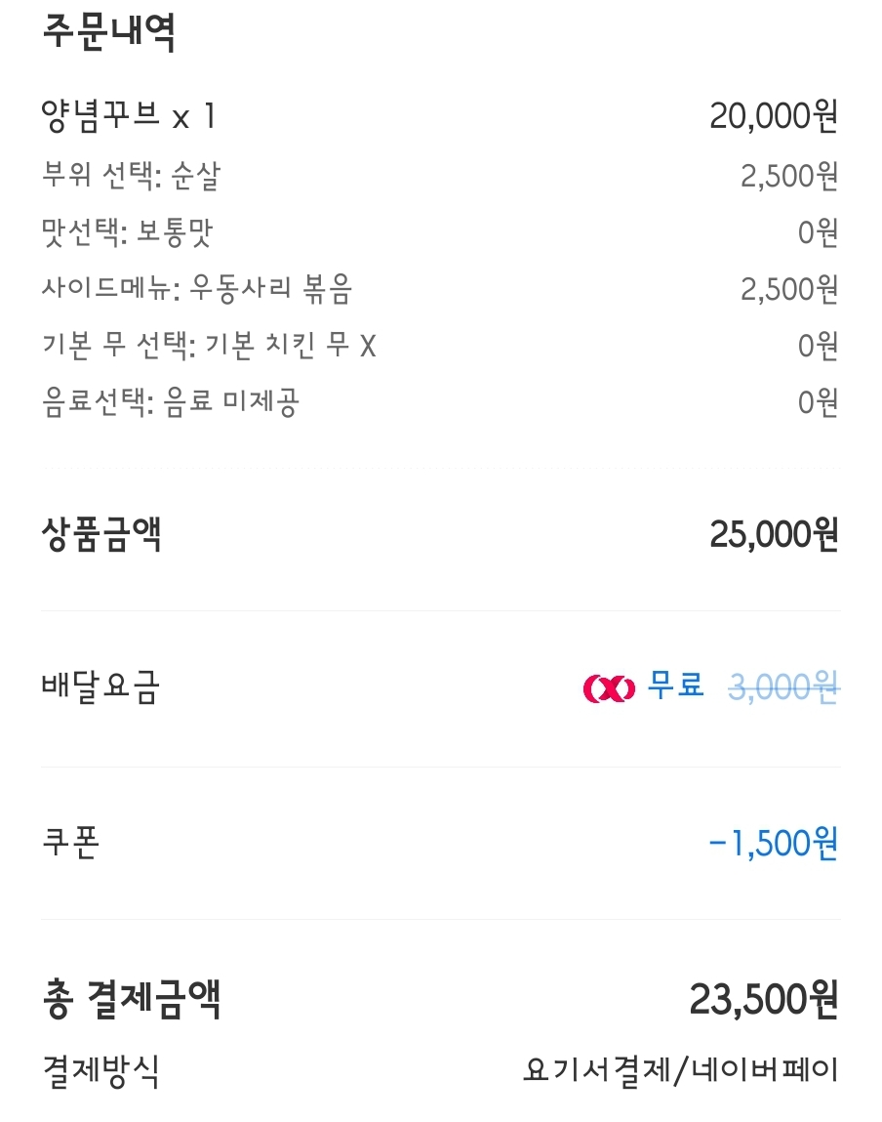882x1122 pixels.
Task: Click the Yogiyo pass logo icon
Action: click(609, 688)
